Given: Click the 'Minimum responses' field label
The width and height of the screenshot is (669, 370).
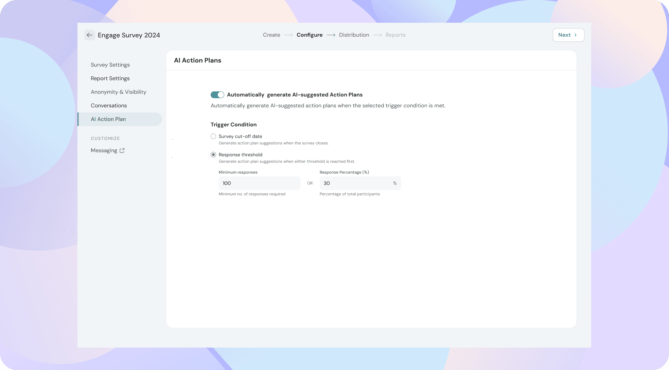Looking at the screenshot, I should click(x=238, y=172).
